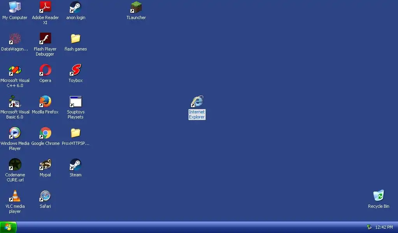Select the Flash Player Debugger icon
The height and width of the screenshot is (233, 398).
[45, 38]
